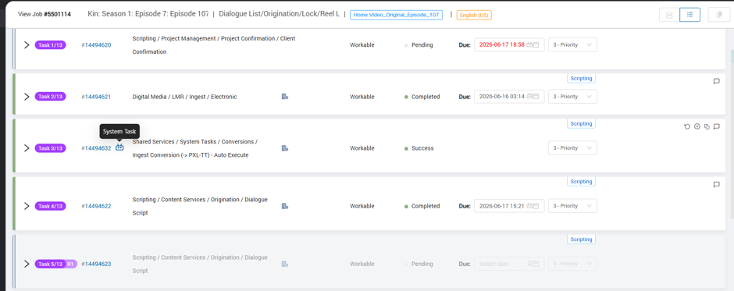Viewport: 734px width, 291px height.
Task: Expand the Task 3/13 row chevron
Action: 27,147
